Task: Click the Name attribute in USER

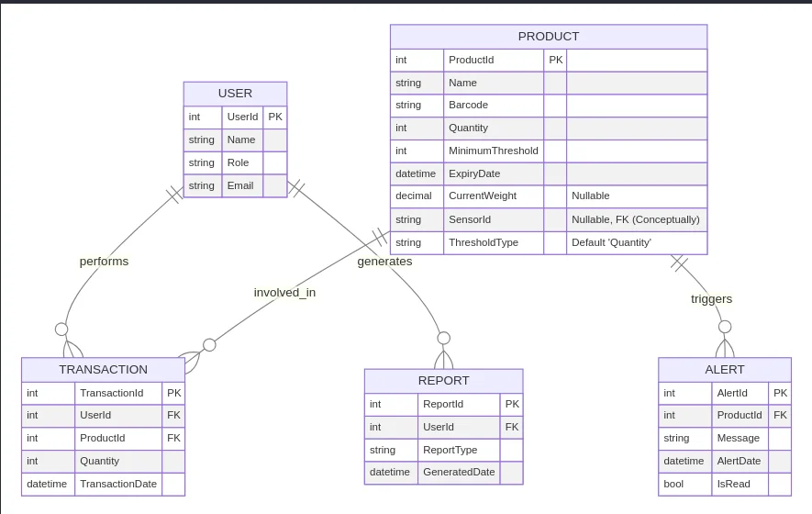Action: pos(240,140)
